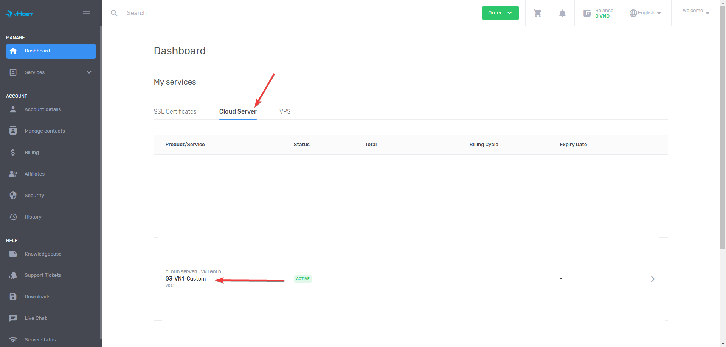Switch to the SSL Certificates tab
726x347 pixels.
pos(175,111)
